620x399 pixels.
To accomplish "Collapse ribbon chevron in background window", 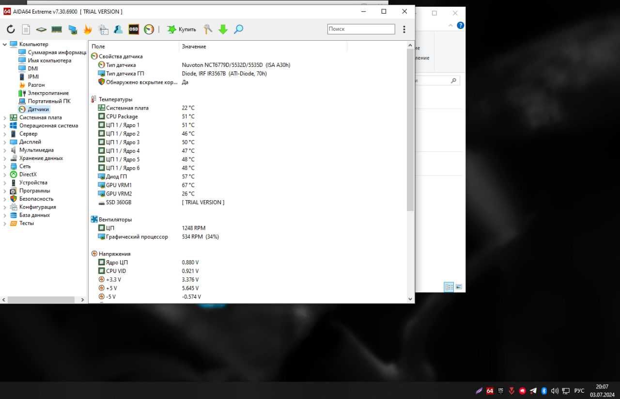I will pyautogui.click(x=451, y=25).
